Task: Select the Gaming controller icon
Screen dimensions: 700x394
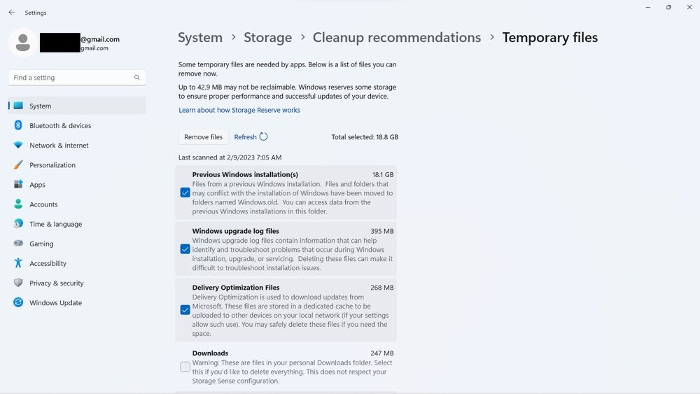Action: coord(18,243)
